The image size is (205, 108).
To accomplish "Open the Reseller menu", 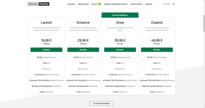I will (x=149, y=4).
